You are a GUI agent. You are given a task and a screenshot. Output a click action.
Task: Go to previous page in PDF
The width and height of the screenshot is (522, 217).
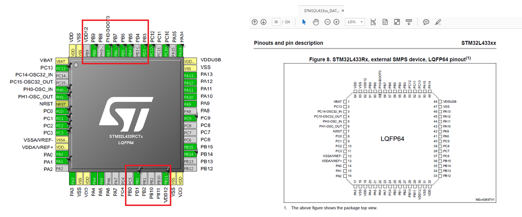coord(255,22)
